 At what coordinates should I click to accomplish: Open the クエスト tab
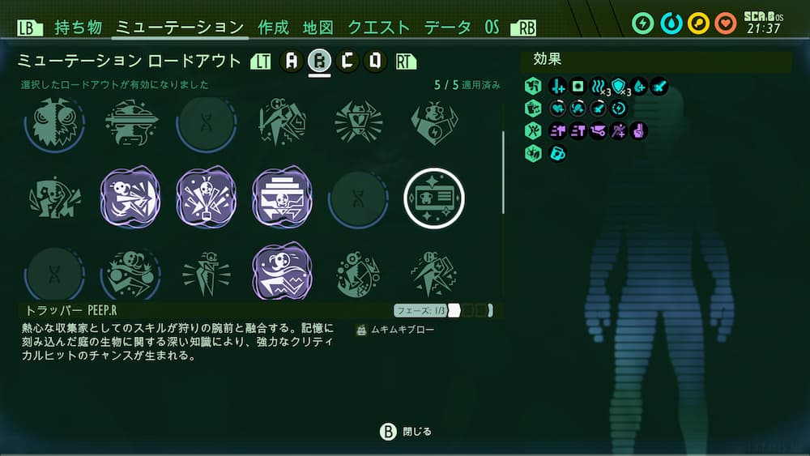tap(378, 28)
